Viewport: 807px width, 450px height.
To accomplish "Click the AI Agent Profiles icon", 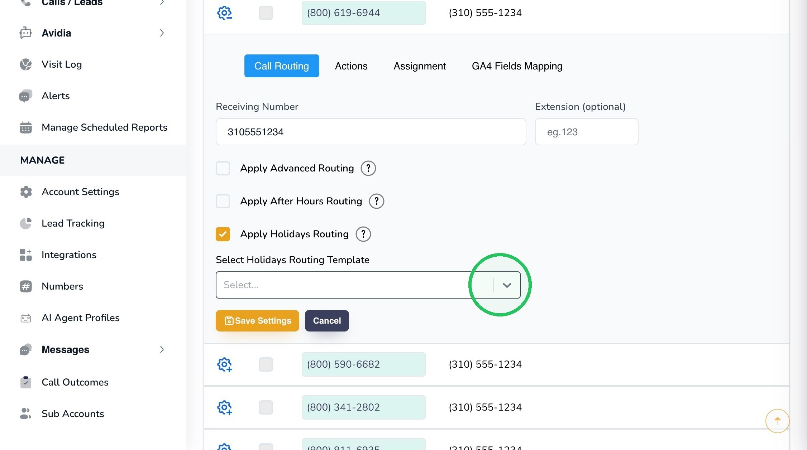I will [26, 318].
